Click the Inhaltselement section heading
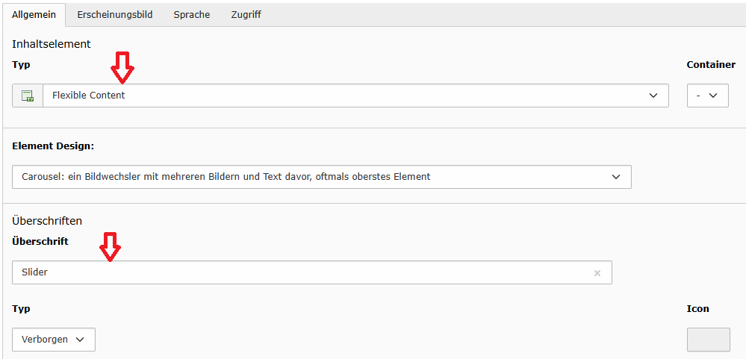The height and width of the screenshot is (359, 746). click(52, 44)
